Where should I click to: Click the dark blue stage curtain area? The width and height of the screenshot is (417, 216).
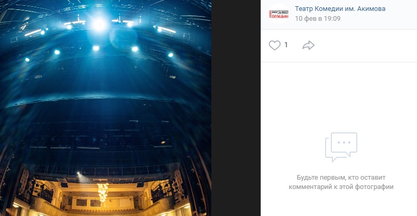105,80
